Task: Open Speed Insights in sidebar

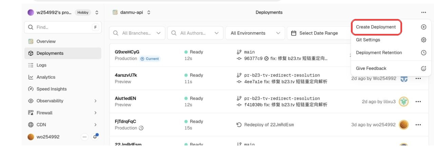Action: pos(63,89)
